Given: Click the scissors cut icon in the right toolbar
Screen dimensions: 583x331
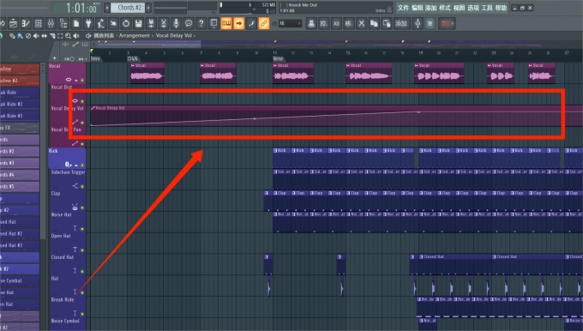Looking at the screenshot, I should click(x=362, y=23).
